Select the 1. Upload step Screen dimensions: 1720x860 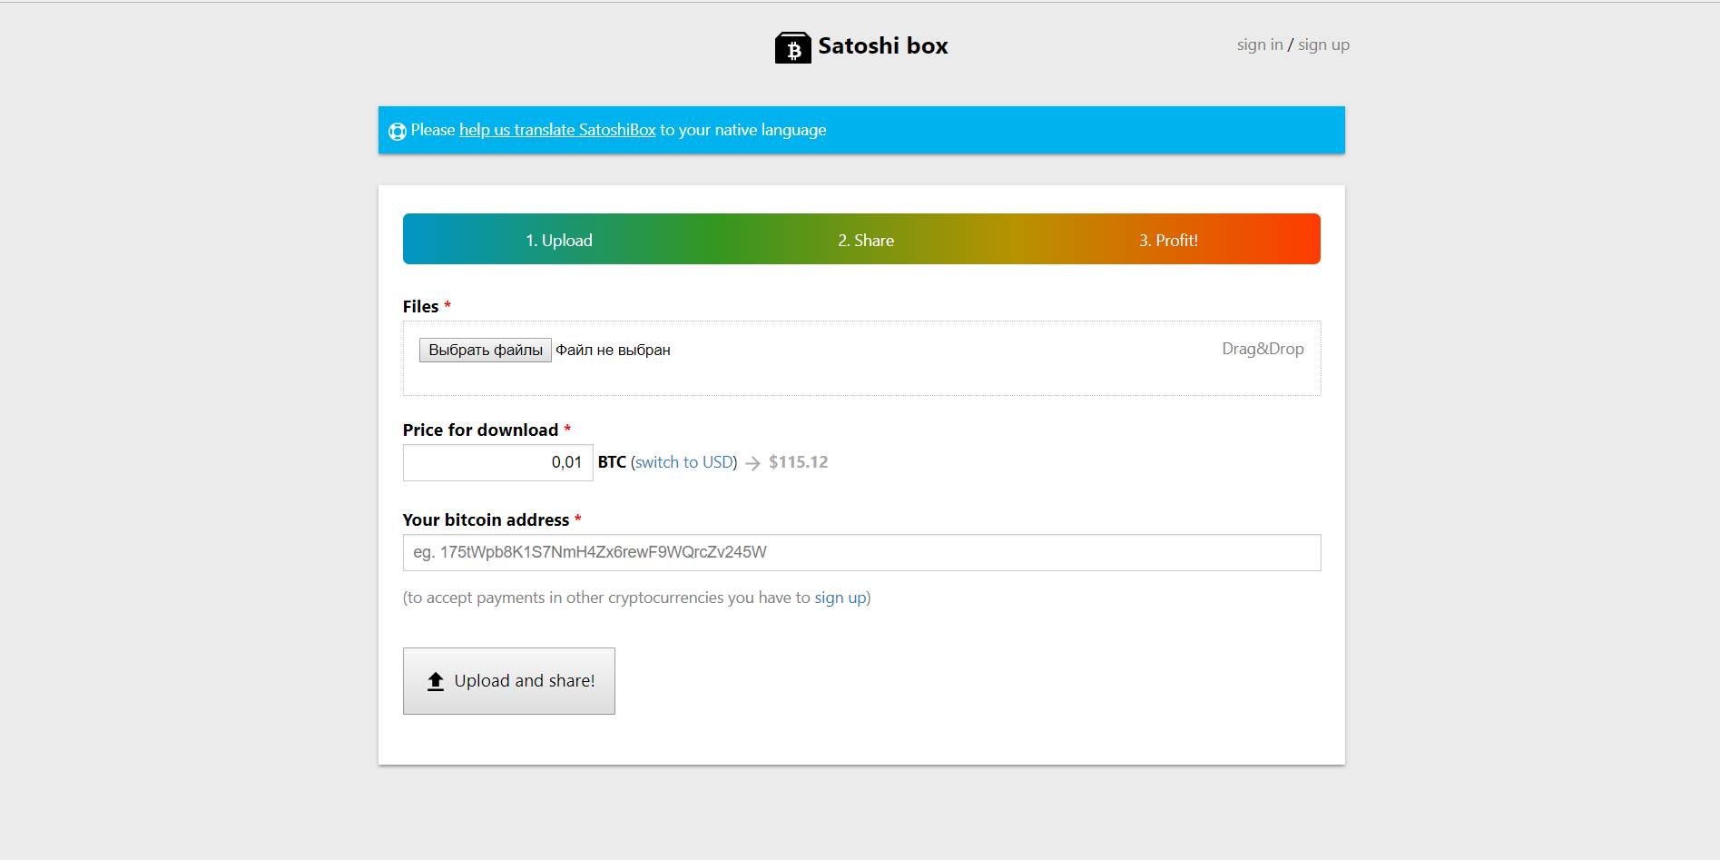559,240
